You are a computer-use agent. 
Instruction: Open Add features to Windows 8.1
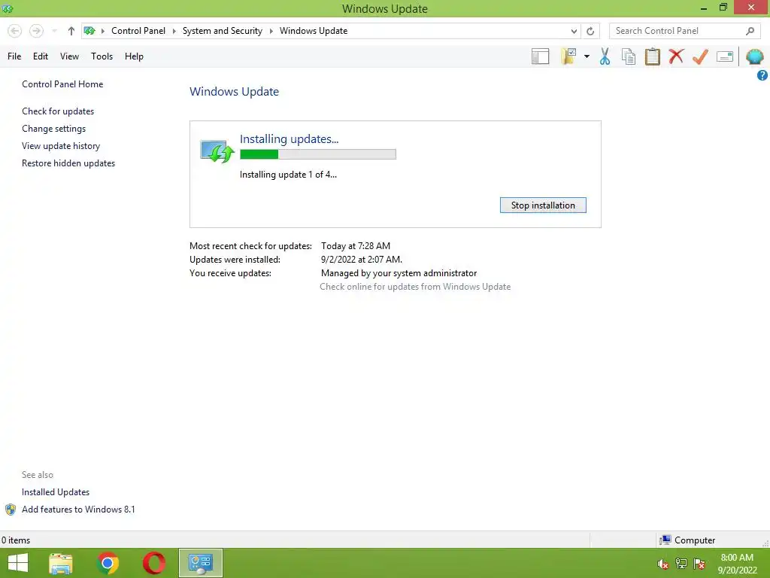(x=78, y=510)
